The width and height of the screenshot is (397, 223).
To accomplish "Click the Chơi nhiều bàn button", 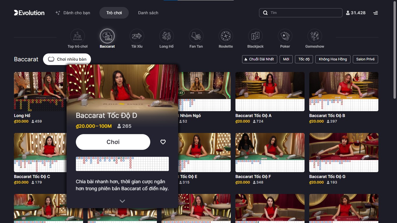I will pos(67,59).
